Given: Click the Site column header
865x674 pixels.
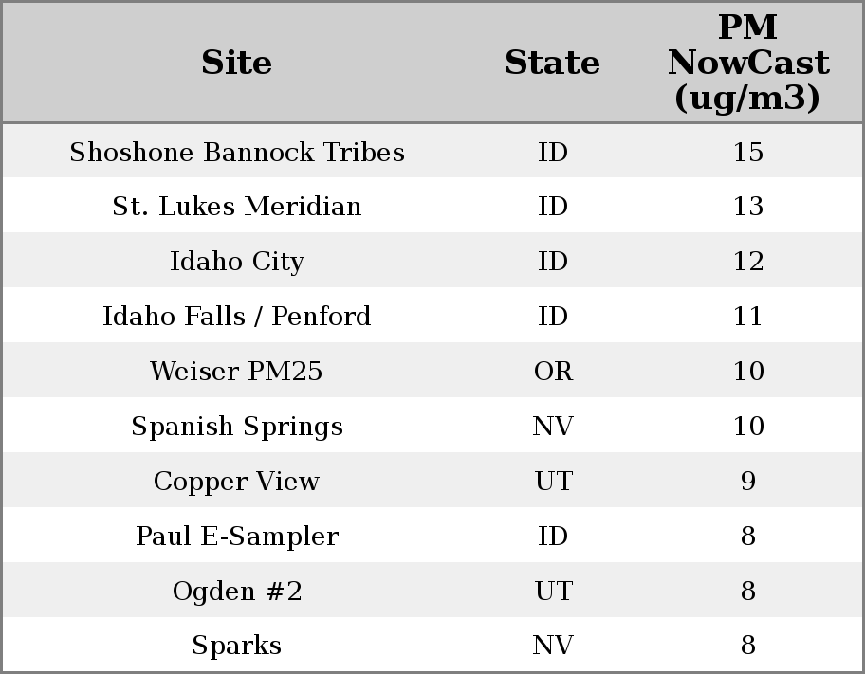Looking at the screenshot, I should click(237, 64).
